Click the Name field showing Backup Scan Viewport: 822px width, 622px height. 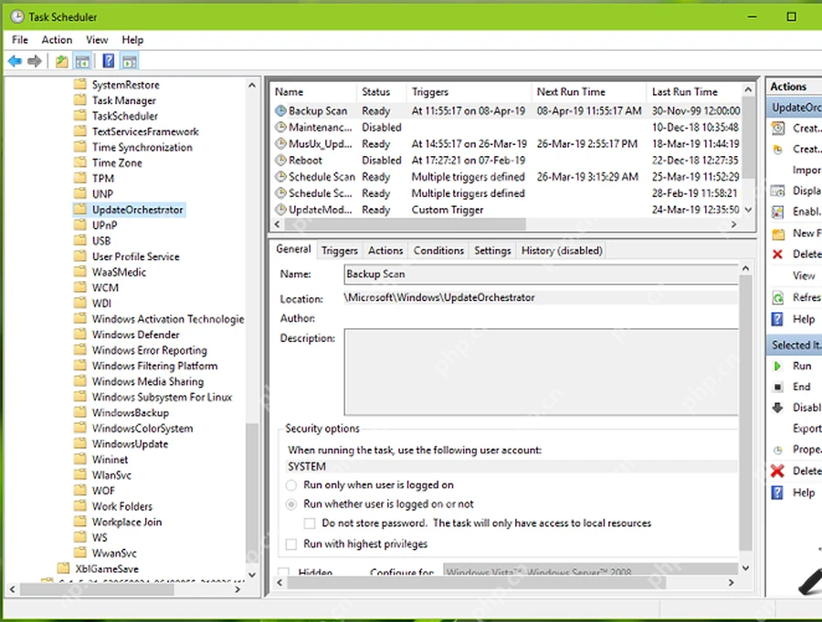pyautogui.click(x=541, y=274)
